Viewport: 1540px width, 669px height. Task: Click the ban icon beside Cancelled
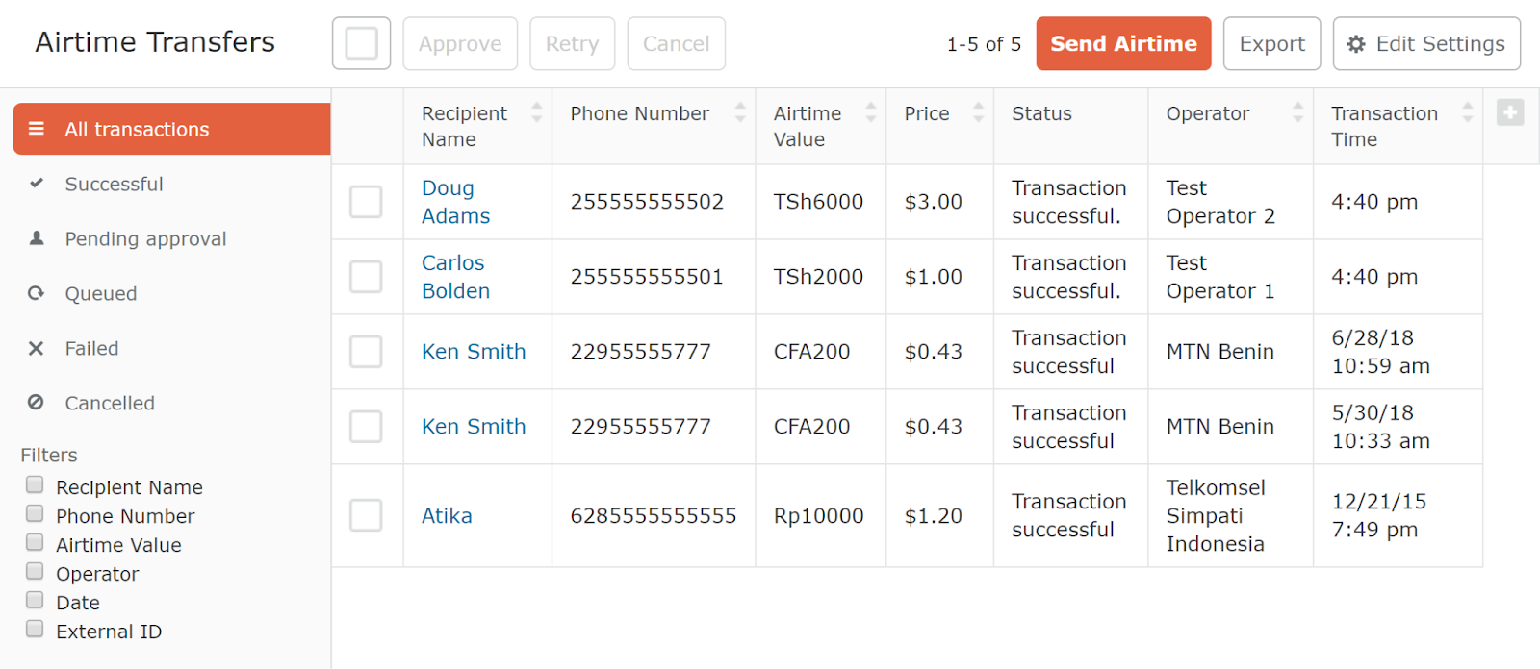(37, 403)
